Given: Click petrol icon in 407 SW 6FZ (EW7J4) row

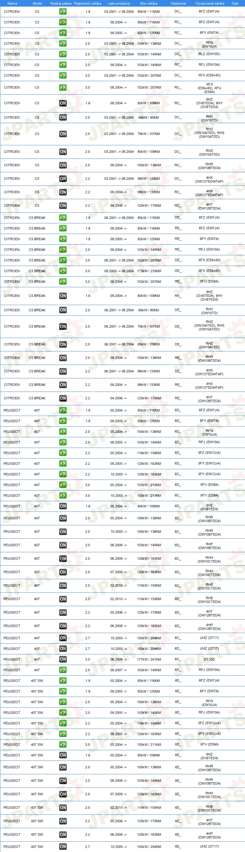Looking at the screenshot, I should [63, 680].
